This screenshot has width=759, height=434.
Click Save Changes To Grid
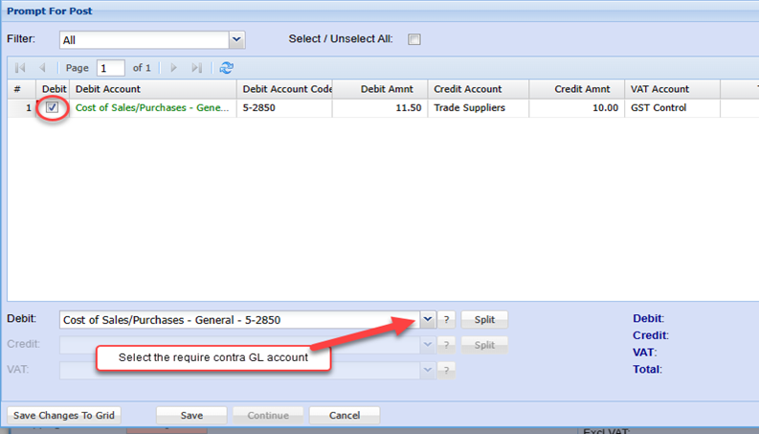64,415
